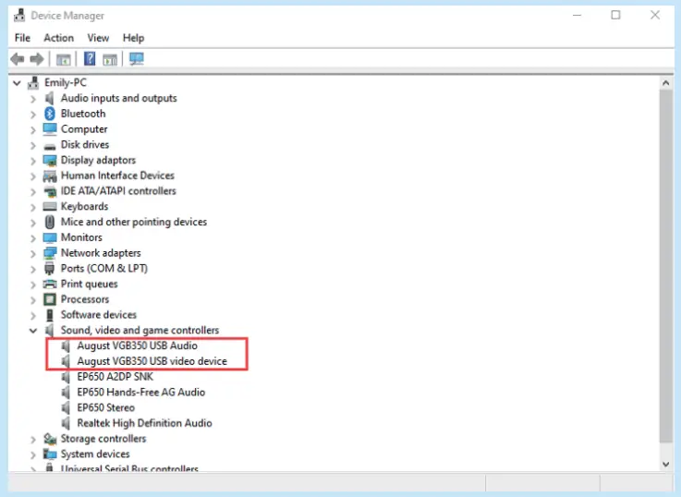
Task: Click the scrollbar down arrow
Action: click(x=666, y=464)
